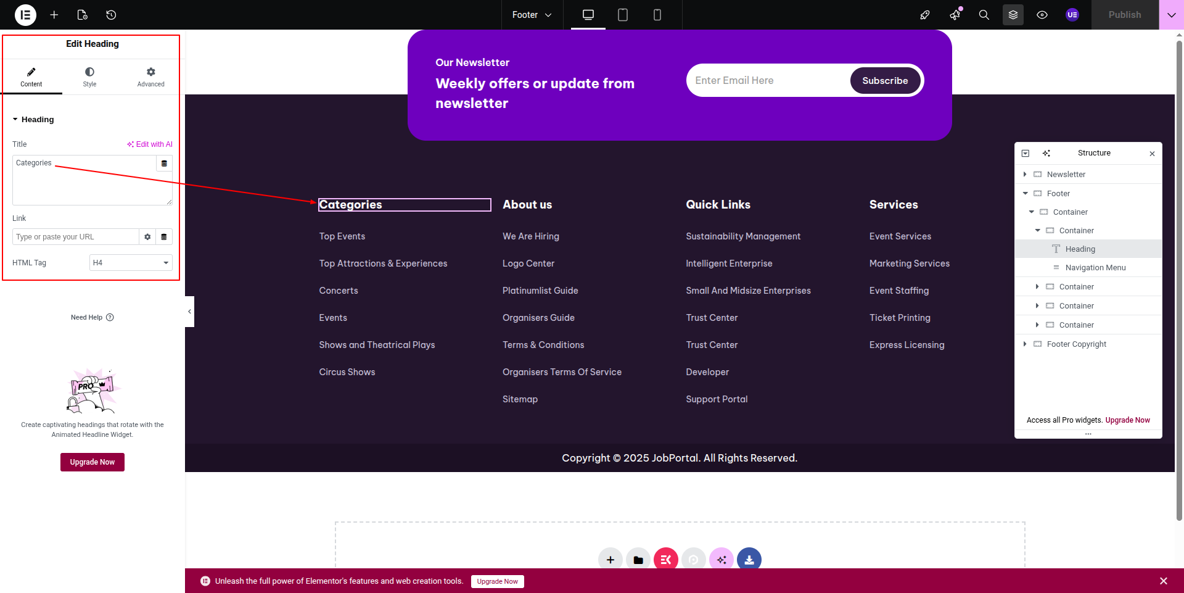Open the HTML Tag H4 dropdown
Viewport: 1184px width, 593px height.
(131, 263)
